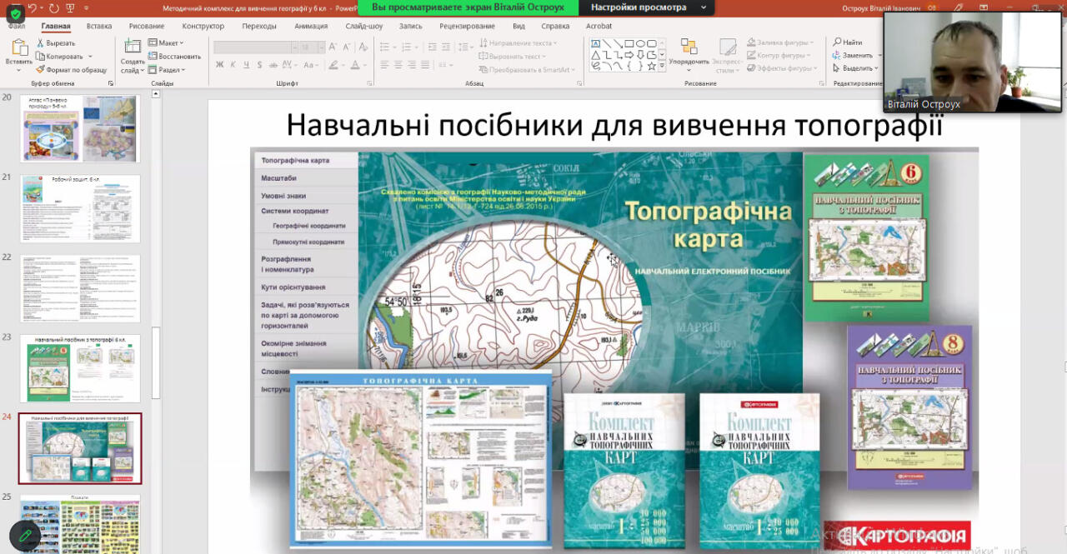This screenshot has width=1067, height=554.
Task: Cut the selection with Вырезать
Action: click(x=55, y=42)
